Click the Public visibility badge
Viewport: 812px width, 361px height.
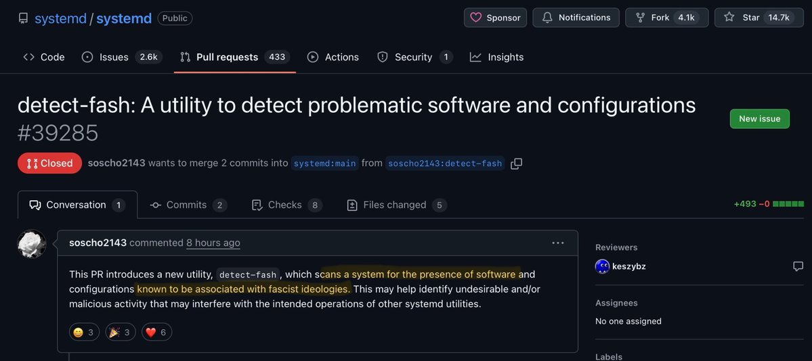(x=175, y=18)
